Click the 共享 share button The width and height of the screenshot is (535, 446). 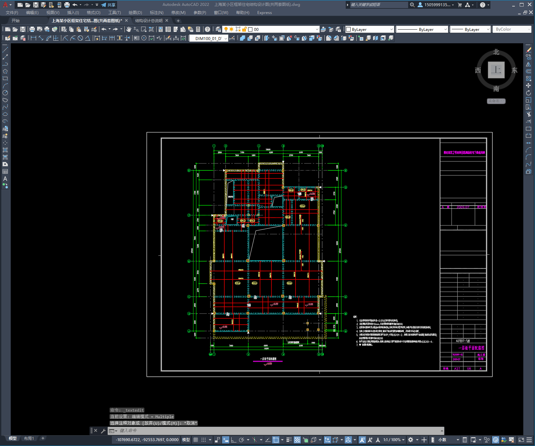click(x=108, y=5)
